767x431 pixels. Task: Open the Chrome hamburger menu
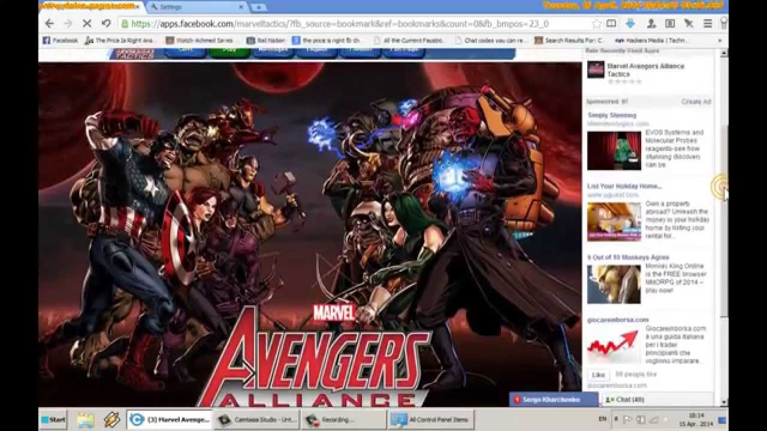click(x=708, y=23)
